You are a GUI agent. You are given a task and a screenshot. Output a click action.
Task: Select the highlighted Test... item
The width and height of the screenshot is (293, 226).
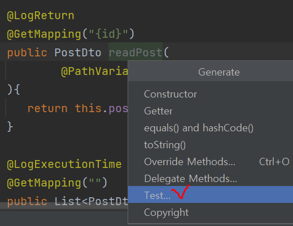pos(211,194)
